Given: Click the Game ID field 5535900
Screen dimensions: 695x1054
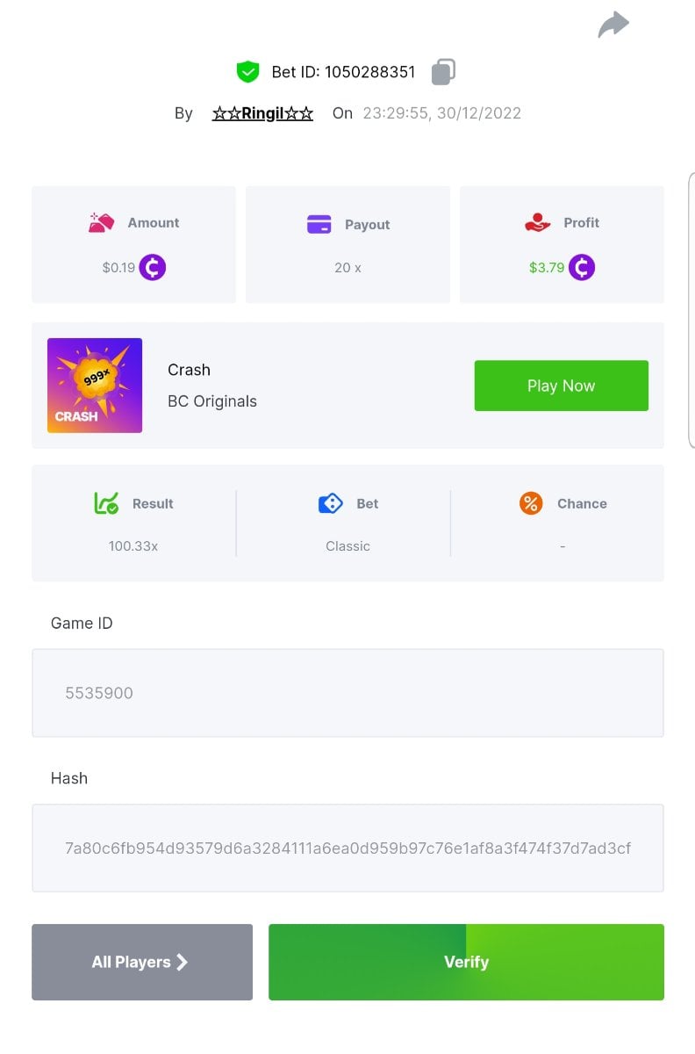Looking at the screenshot, I should pyautogui.click(x=347, y=693).
